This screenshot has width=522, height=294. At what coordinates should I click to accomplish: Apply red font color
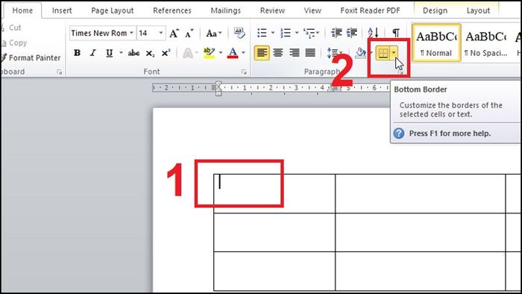pos(233,53)
